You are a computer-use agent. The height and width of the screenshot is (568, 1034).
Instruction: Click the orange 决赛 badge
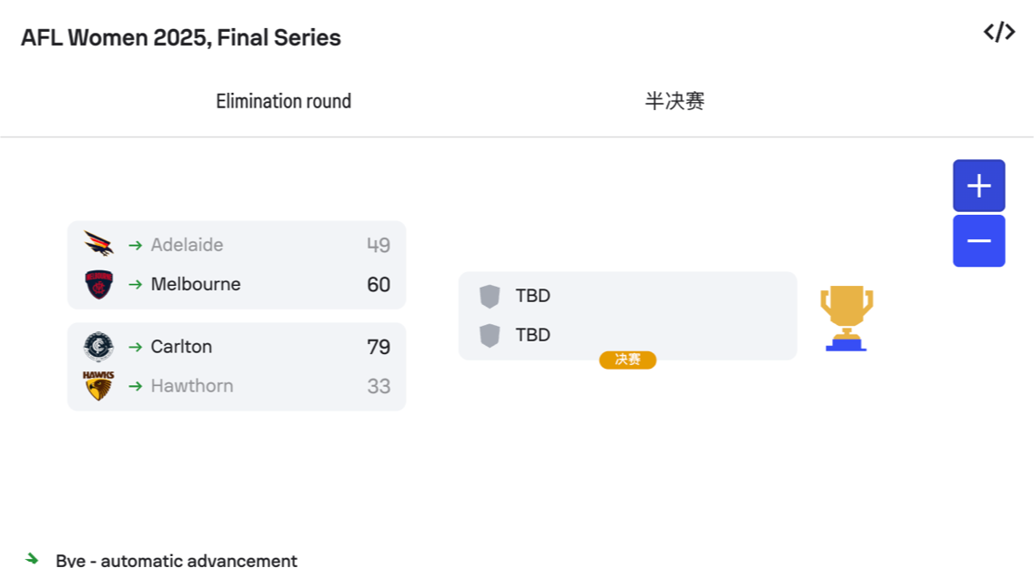point(627,360)
